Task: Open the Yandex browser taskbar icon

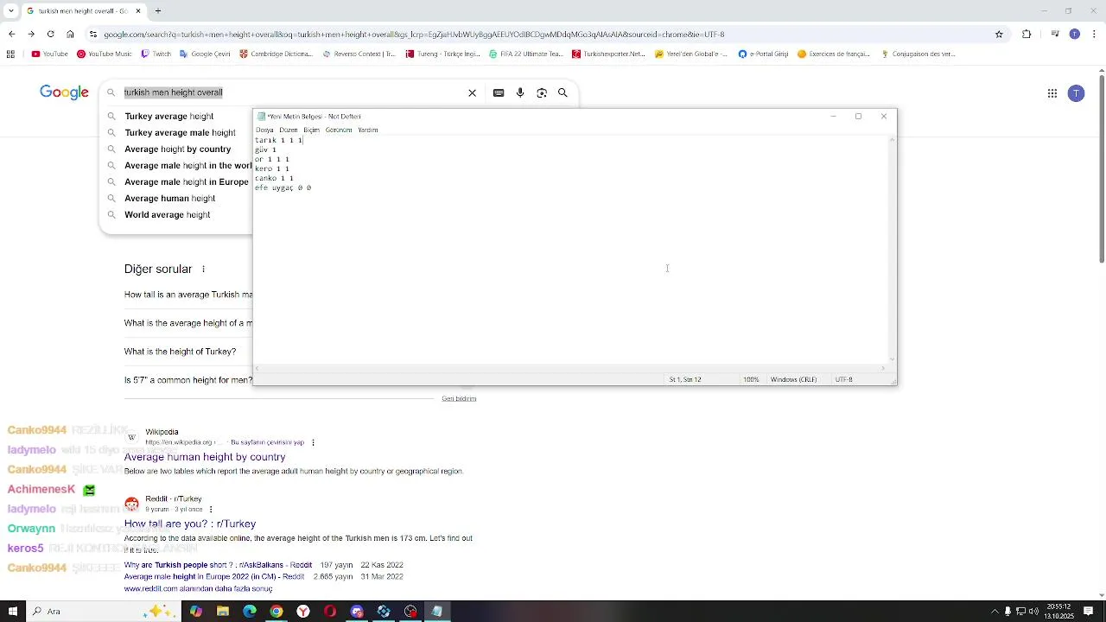Action: (303, 612)
